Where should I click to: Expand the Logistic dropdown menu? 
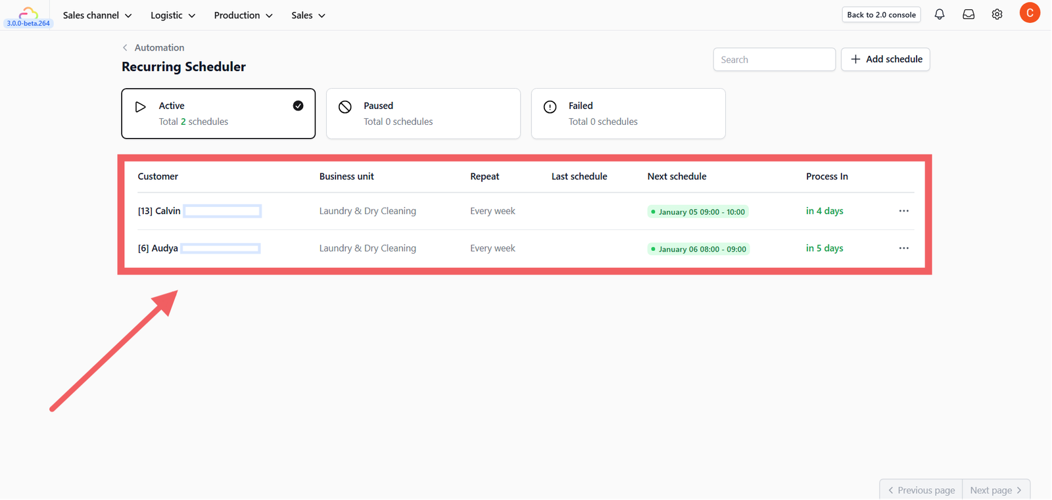click(x=173, y=15)
